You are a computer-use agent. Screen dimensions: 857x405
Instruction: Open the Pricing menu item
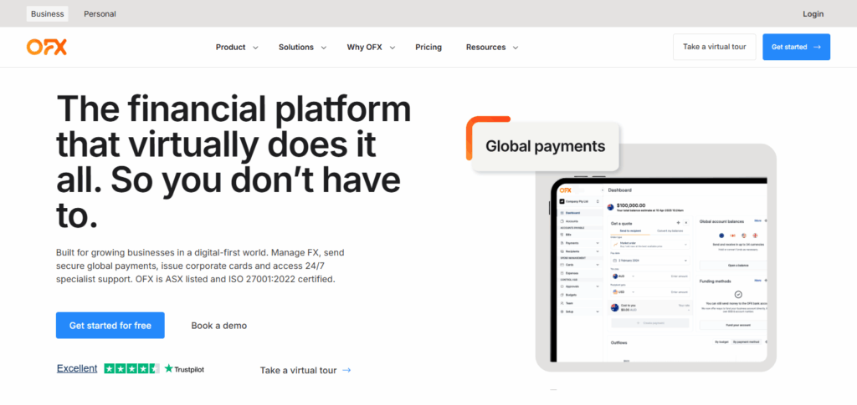pyautogui.click(x=428, y=48)
